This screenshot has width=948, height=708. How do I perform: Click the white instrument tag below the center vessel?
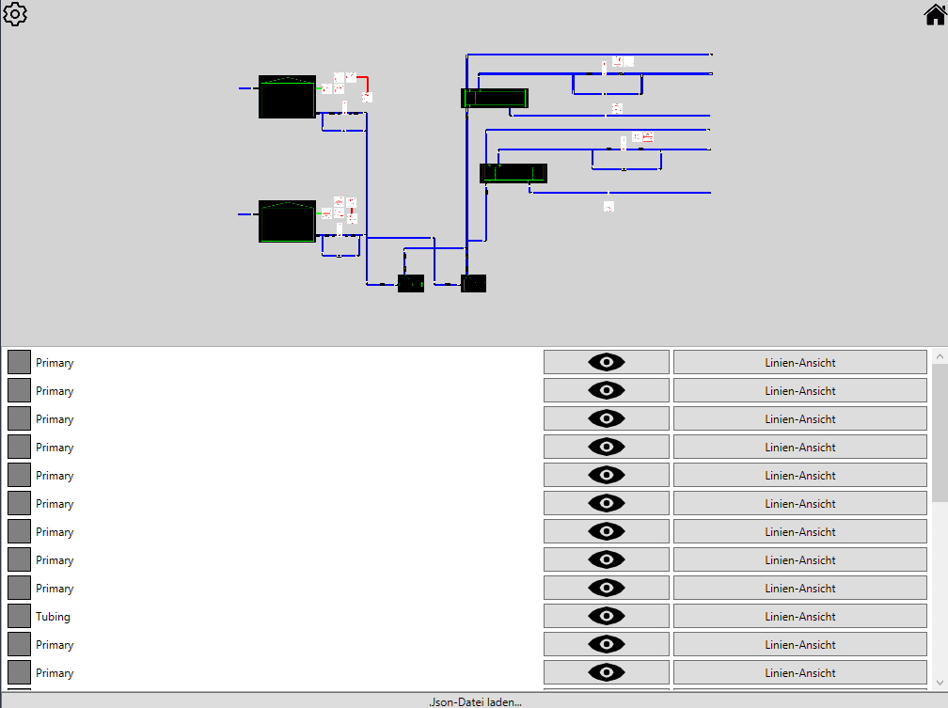608,206
